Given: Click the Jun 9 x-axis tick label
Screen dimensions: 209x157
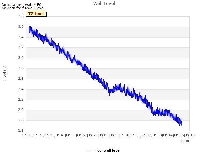Looking at the screenshot, I should [113, 135].
